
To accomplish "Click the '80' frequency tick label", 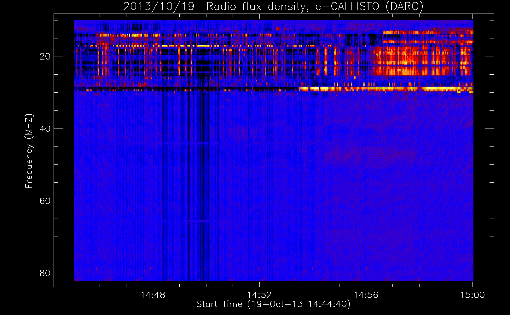I will (x=45, y=273).
